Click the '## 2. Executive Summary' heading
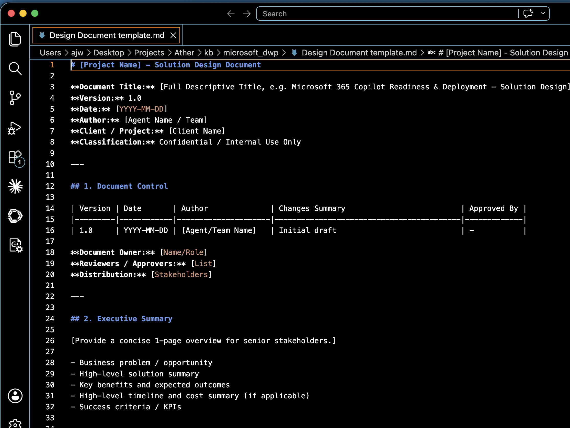Viewport: 570px width, 428px height. (122, 318)
